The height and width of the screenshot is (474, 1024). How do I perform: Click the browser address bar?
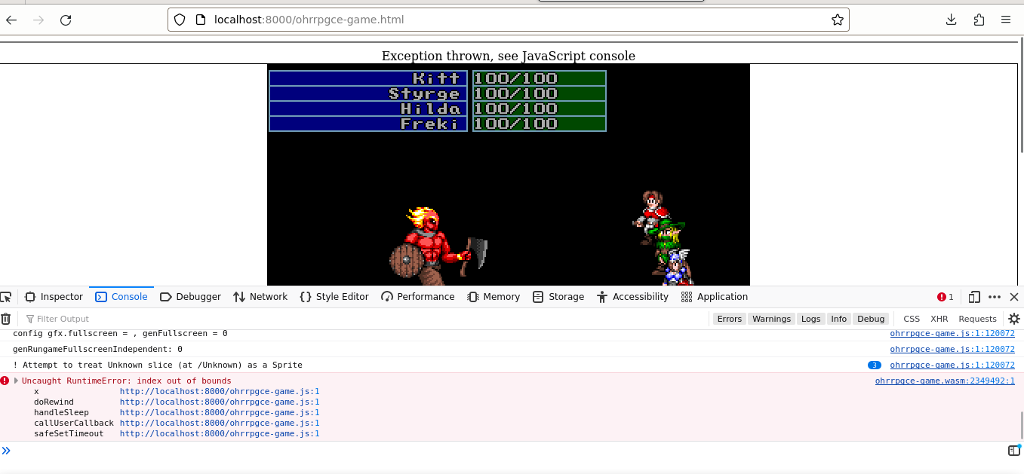[x=509, y=20]
